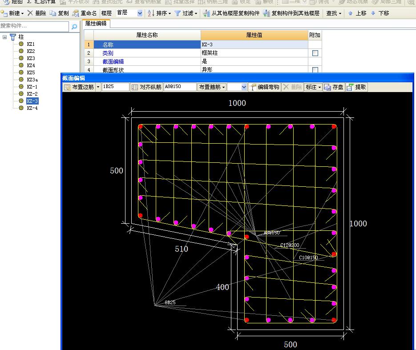Click the disabled 删除 button in section editor
This screenshot has height=350, width=416.
(292, 87)
